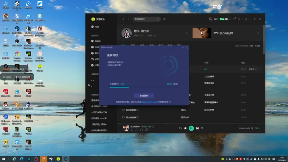Open the local music monitor icon in sidebar
The width and height of the screenshot is (288, 162).
pyautogui.click(x=92, y=47)
